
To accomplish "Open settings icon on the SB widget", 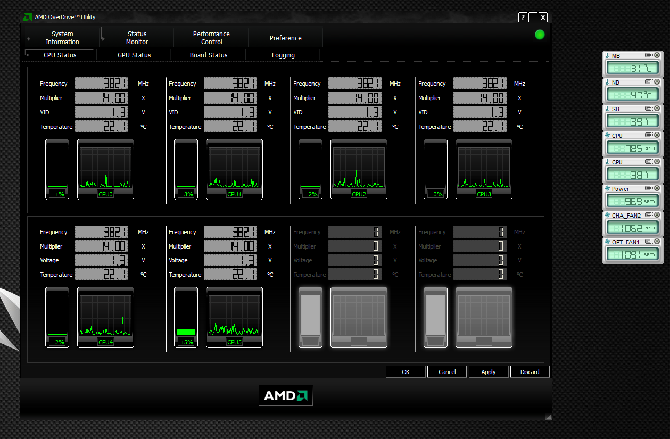I will (649, 109).
